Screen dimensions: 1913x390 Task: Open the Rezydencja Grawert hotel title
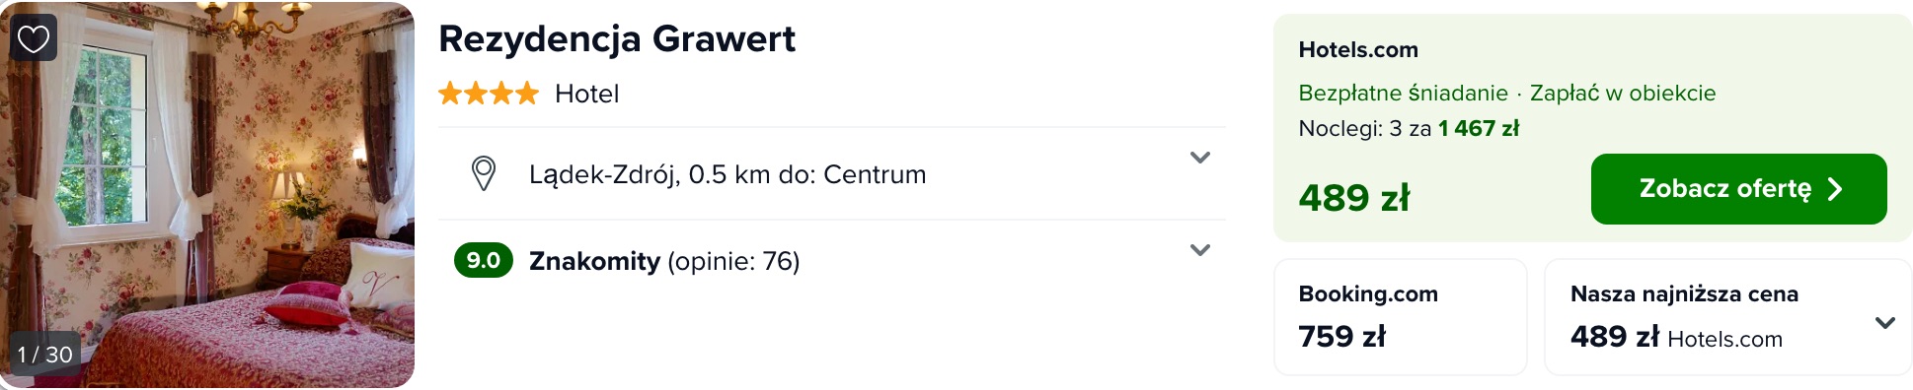616,39
